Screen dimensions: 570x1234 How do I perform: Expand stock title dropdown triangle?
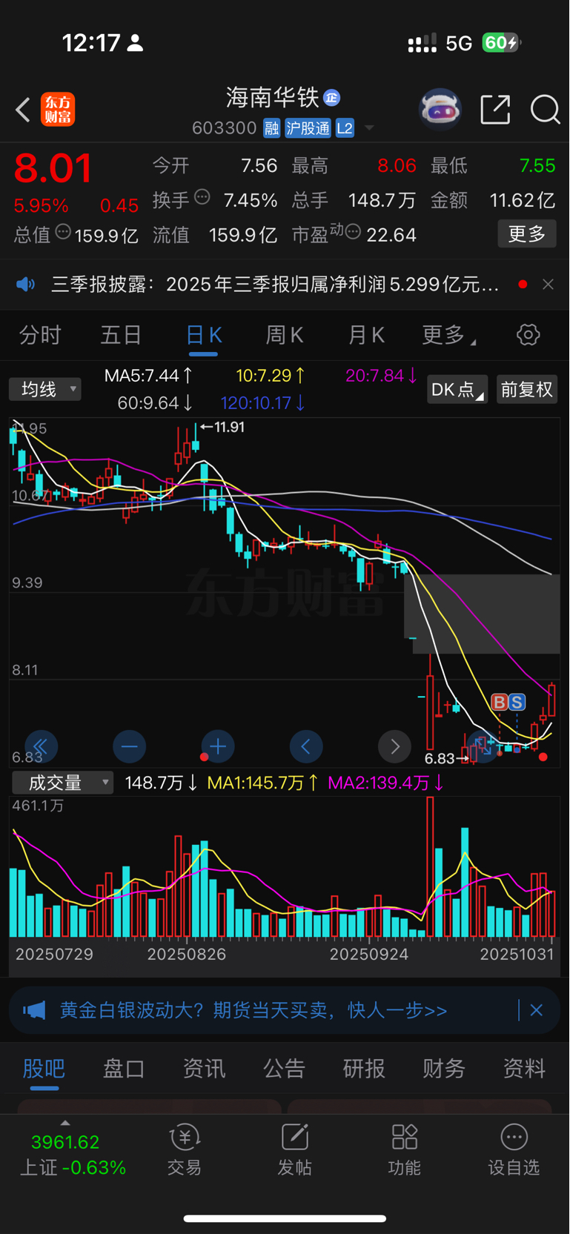(x=369, y=128)
